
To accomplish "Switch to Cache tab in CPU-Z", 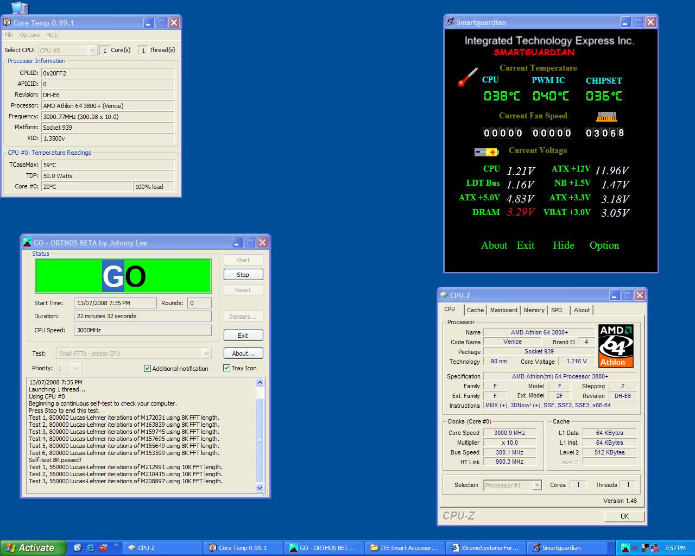I will [x=475, y=310].
